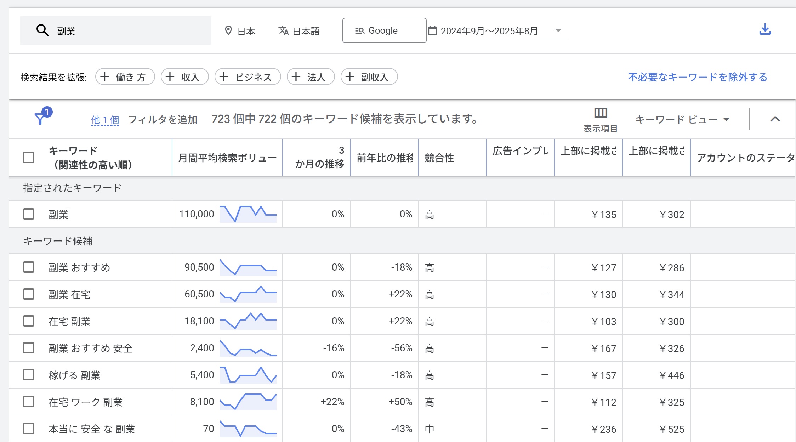The image size is (796, 442).
Task: Sort by 月間平均検索ボリューム column header
Action: [x=227, y=158]
